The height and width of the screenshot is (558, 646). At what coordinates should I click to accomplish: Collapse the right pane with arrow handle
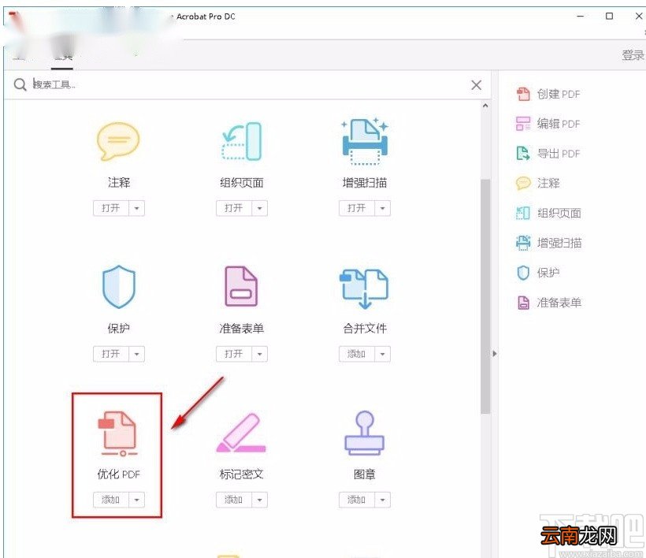tap(495, 354)
